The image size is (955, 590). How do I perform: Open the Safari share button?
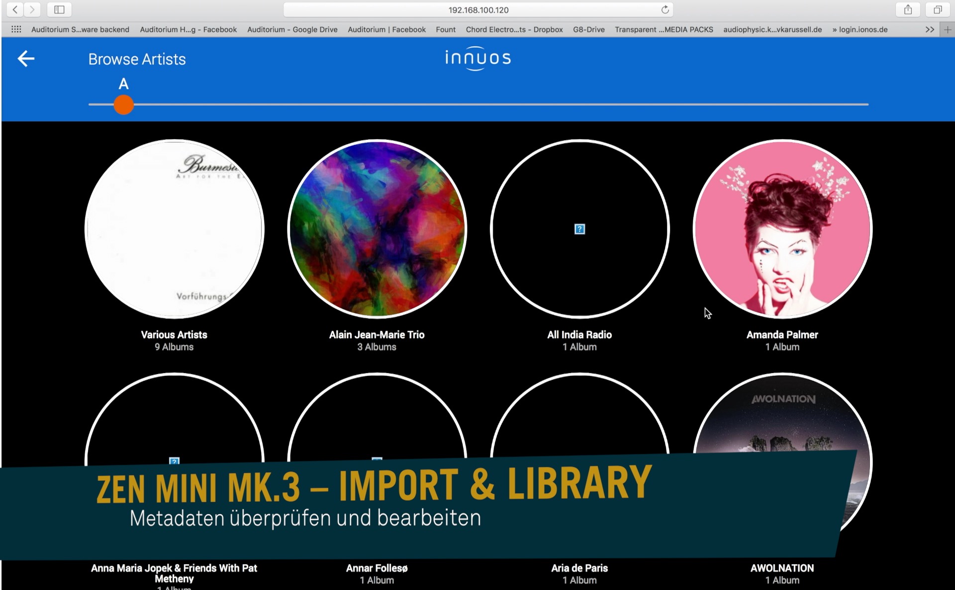pos(908,9)
